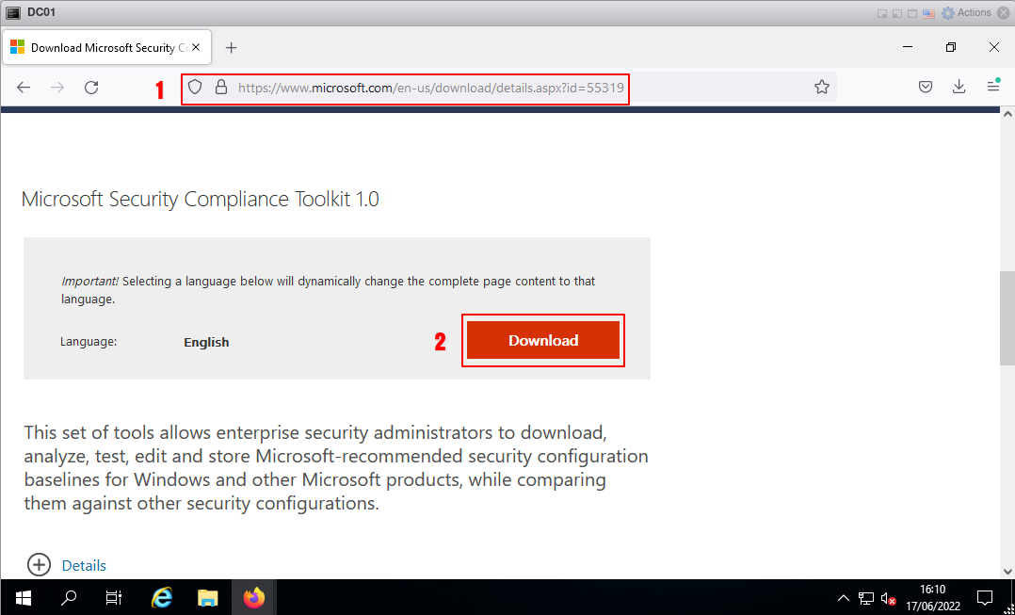The image size is (1015, 615).
Task: Click the Firefox reload page icon
Action: click(x=91, y=88)
